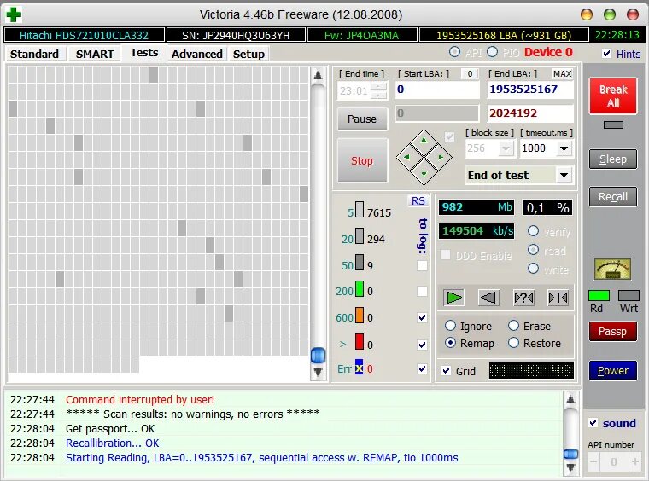
Task: Click the red slow block swatch
Action: click(x=360, y=342)
